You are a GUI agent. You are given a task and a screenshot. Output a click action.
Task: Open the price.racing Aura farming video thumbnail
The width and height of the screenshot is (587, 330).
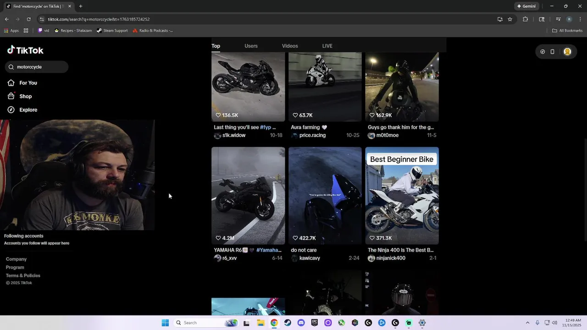click(325, 87)
